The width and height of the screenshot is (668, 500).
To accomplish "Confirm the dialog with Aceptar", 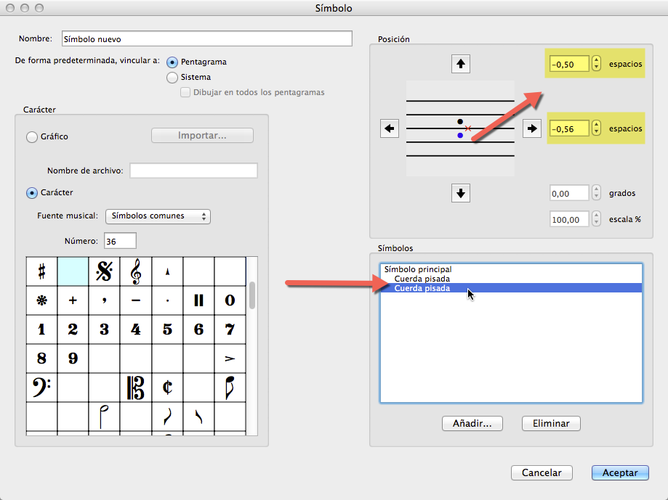I will point(620,473).
